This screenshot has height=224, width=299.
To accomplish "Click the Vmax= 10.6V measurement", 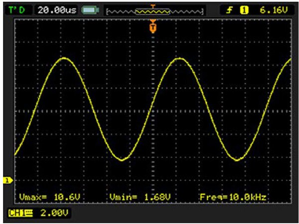I will [x=49, y=198].
